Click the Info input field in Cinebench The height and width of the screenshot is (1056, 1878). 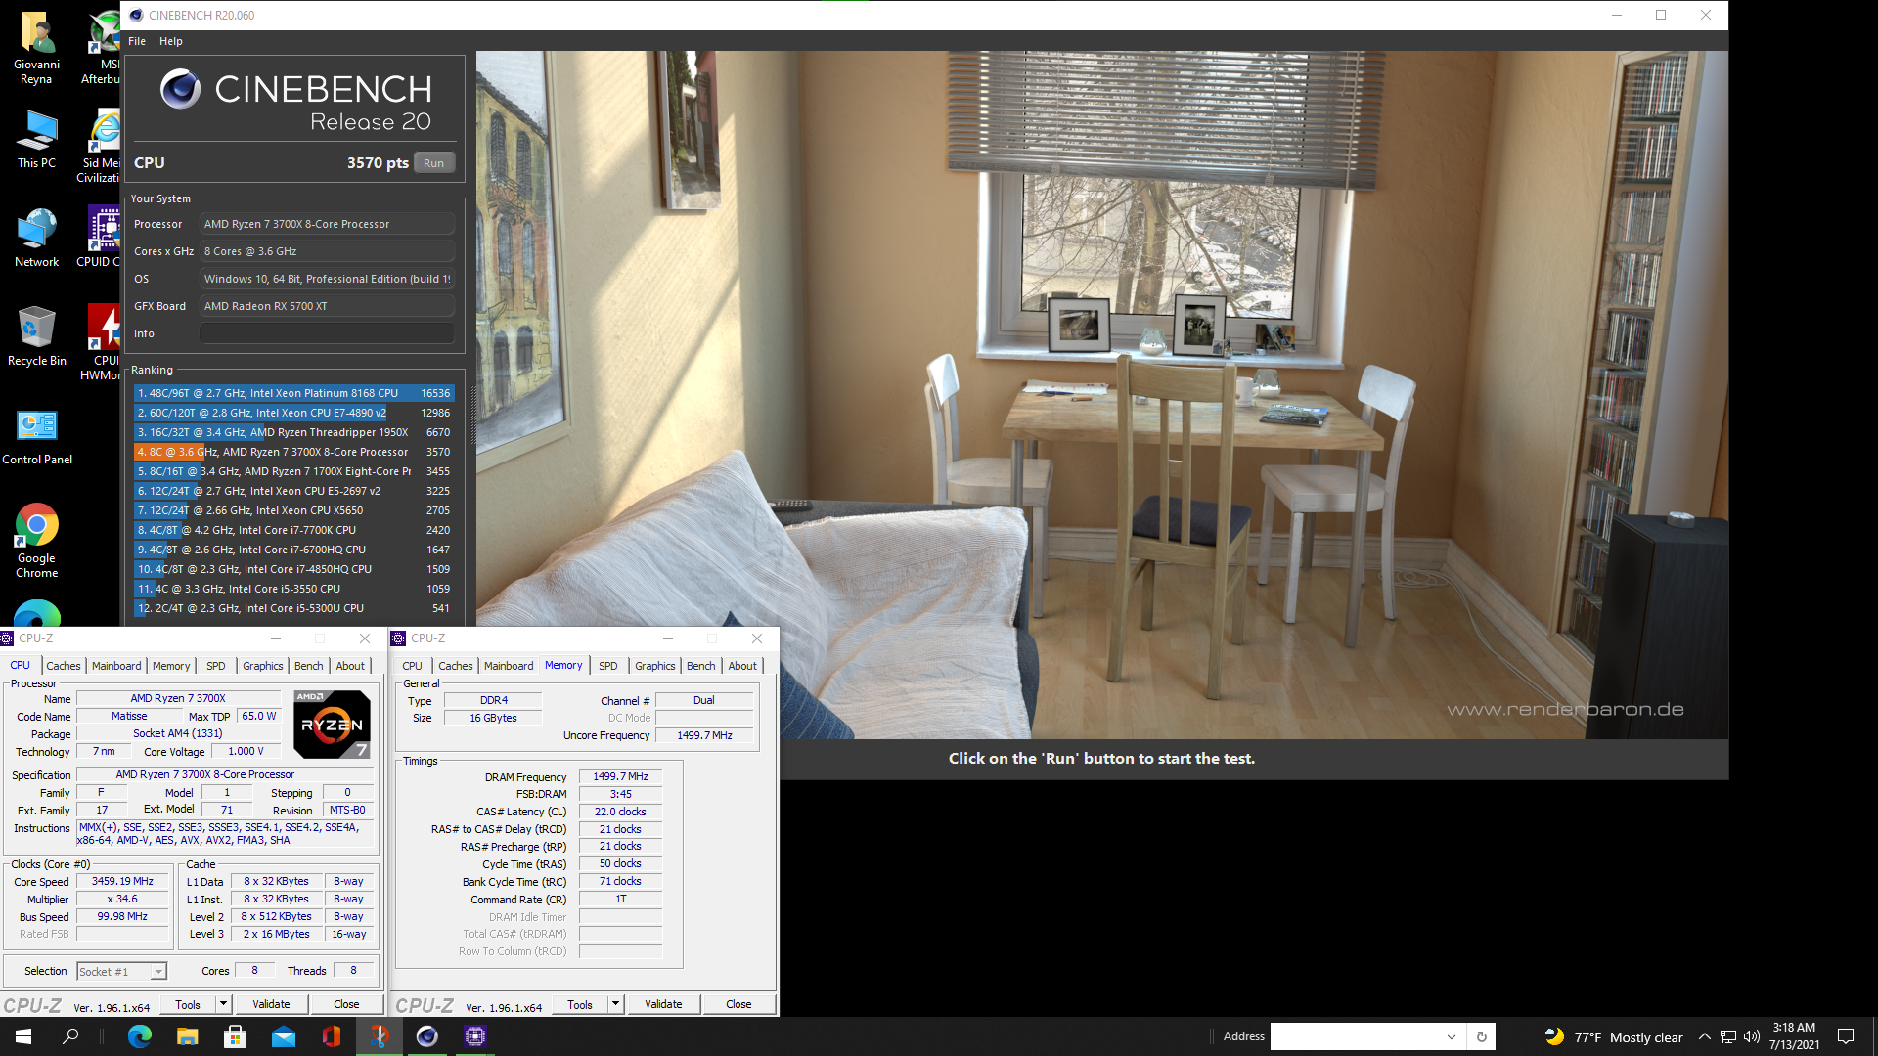tap(328, 333)
